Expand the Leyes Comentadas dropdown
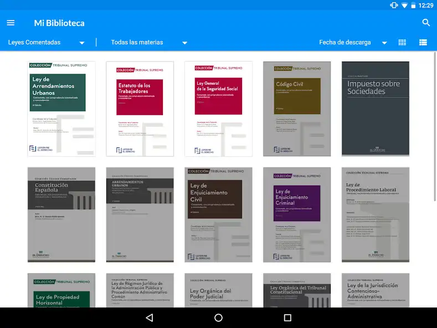Image resolution: width=437 pixels, height=328 pixels. pos(47,43)
